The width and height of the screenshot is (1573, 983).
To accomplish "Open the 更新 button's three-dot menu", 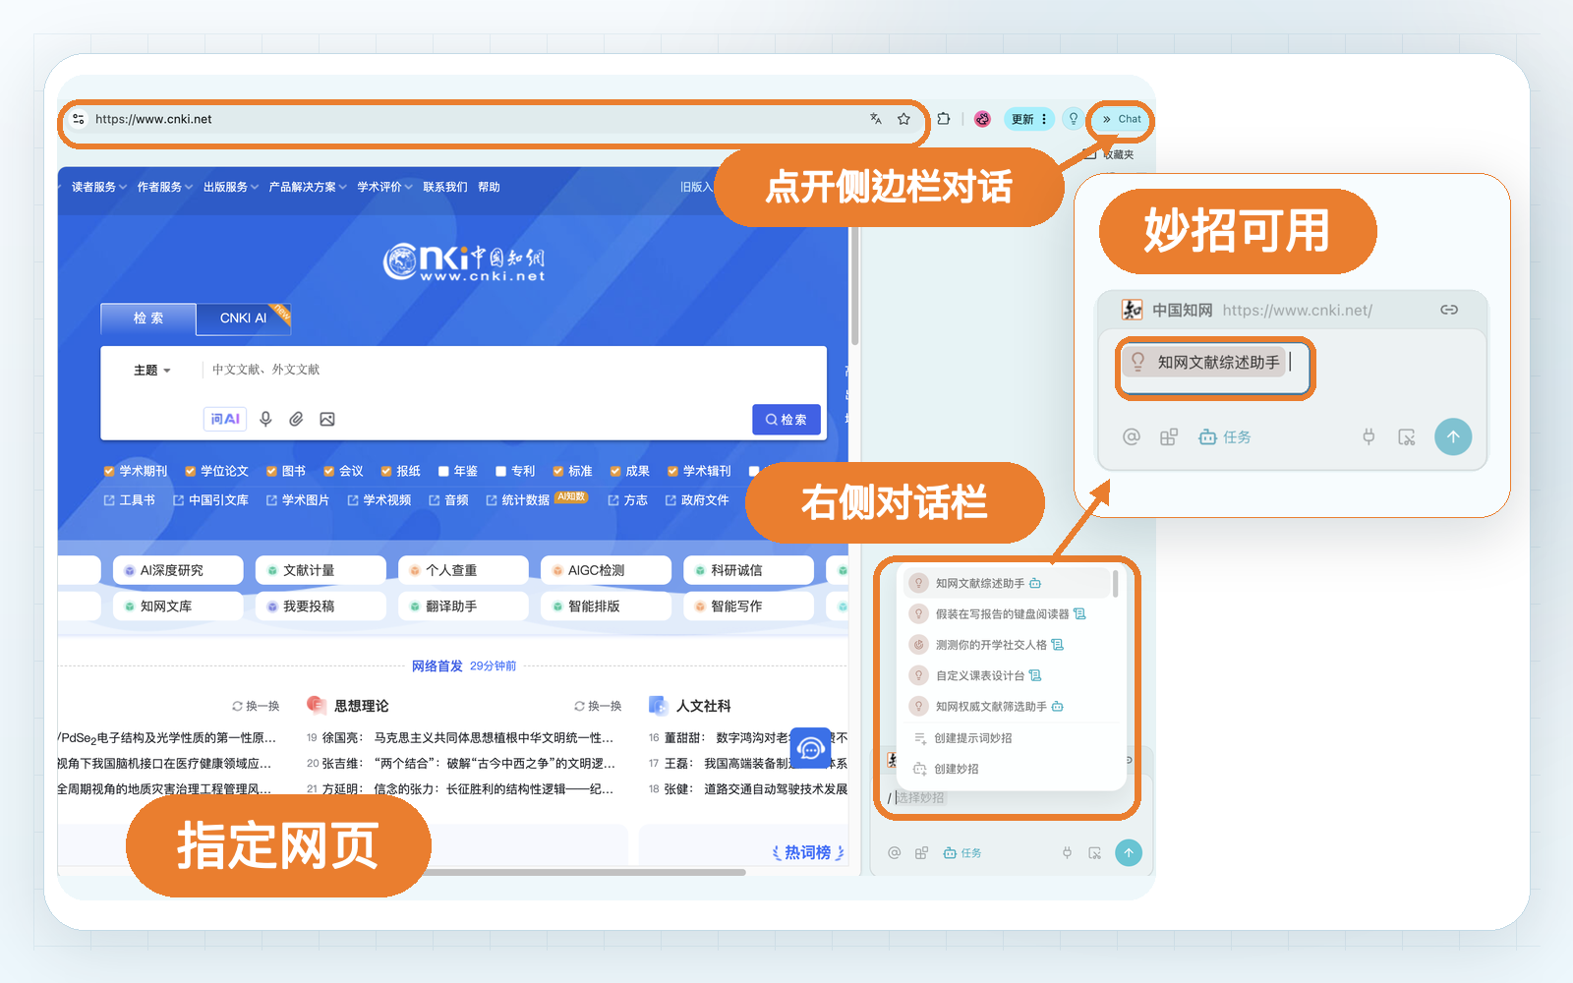I will pyautogui.click(x=1044, y=119).
